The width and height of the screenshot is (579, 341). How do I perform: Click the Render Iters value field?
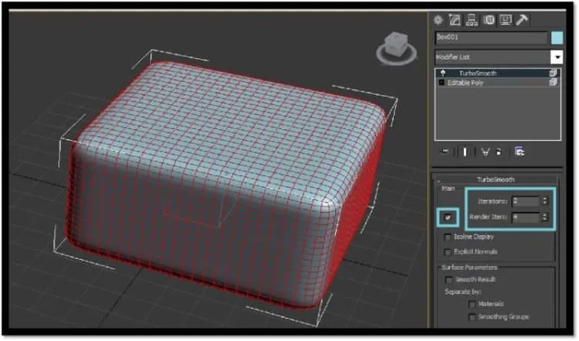[526, 217]
